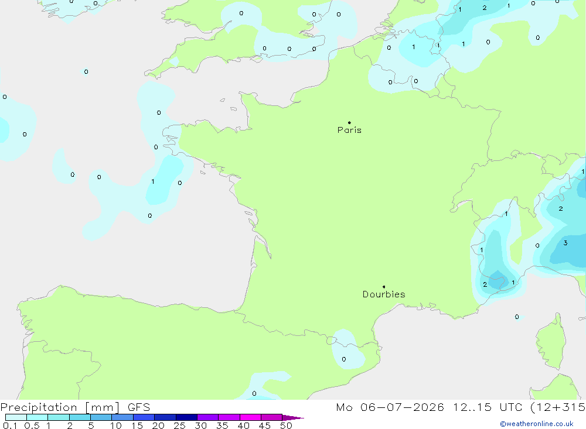Click the legend arrow tip past 50
This screenshot has width=586, height=429.
(294, 418)
